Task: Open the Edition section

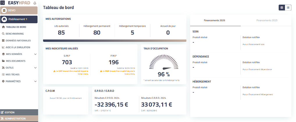Action: [x=19, y=112]
